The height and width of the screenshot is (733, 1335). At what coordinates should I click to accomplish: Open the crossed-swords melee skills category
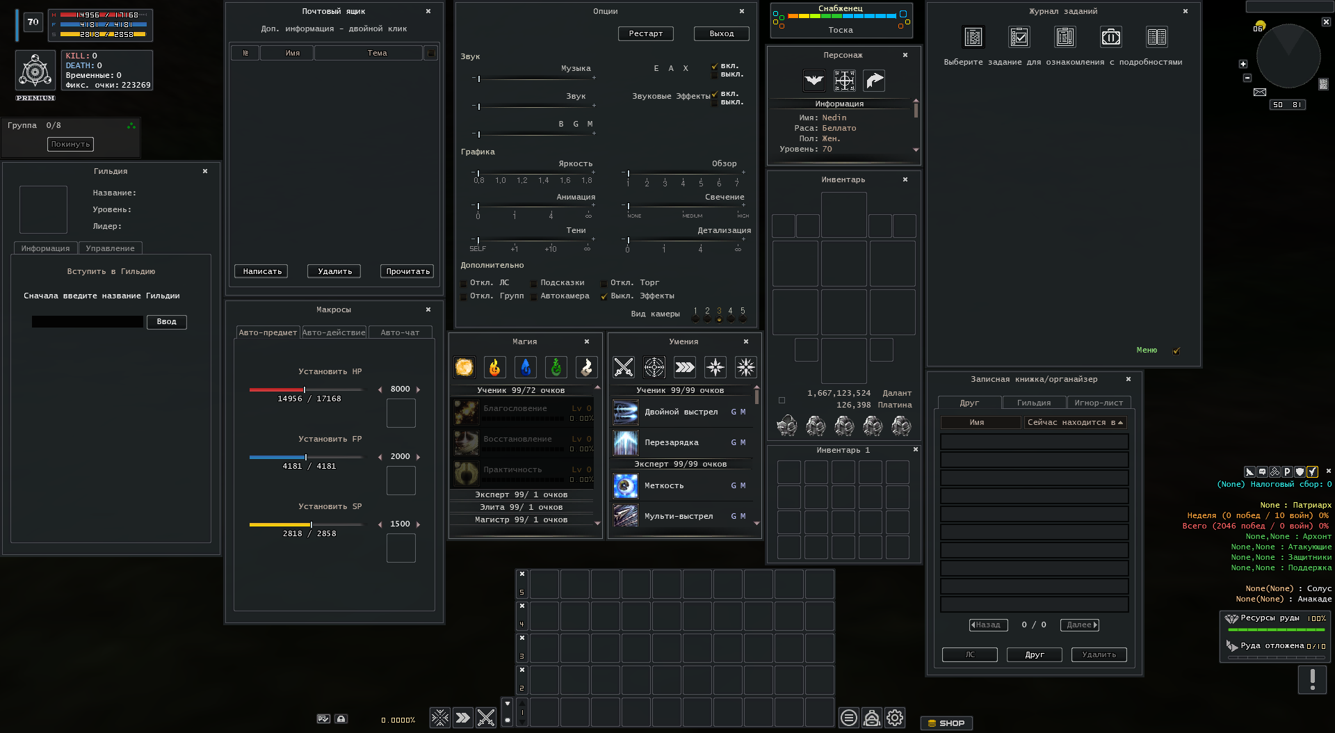pyautogui.click(x=624, y=367)
